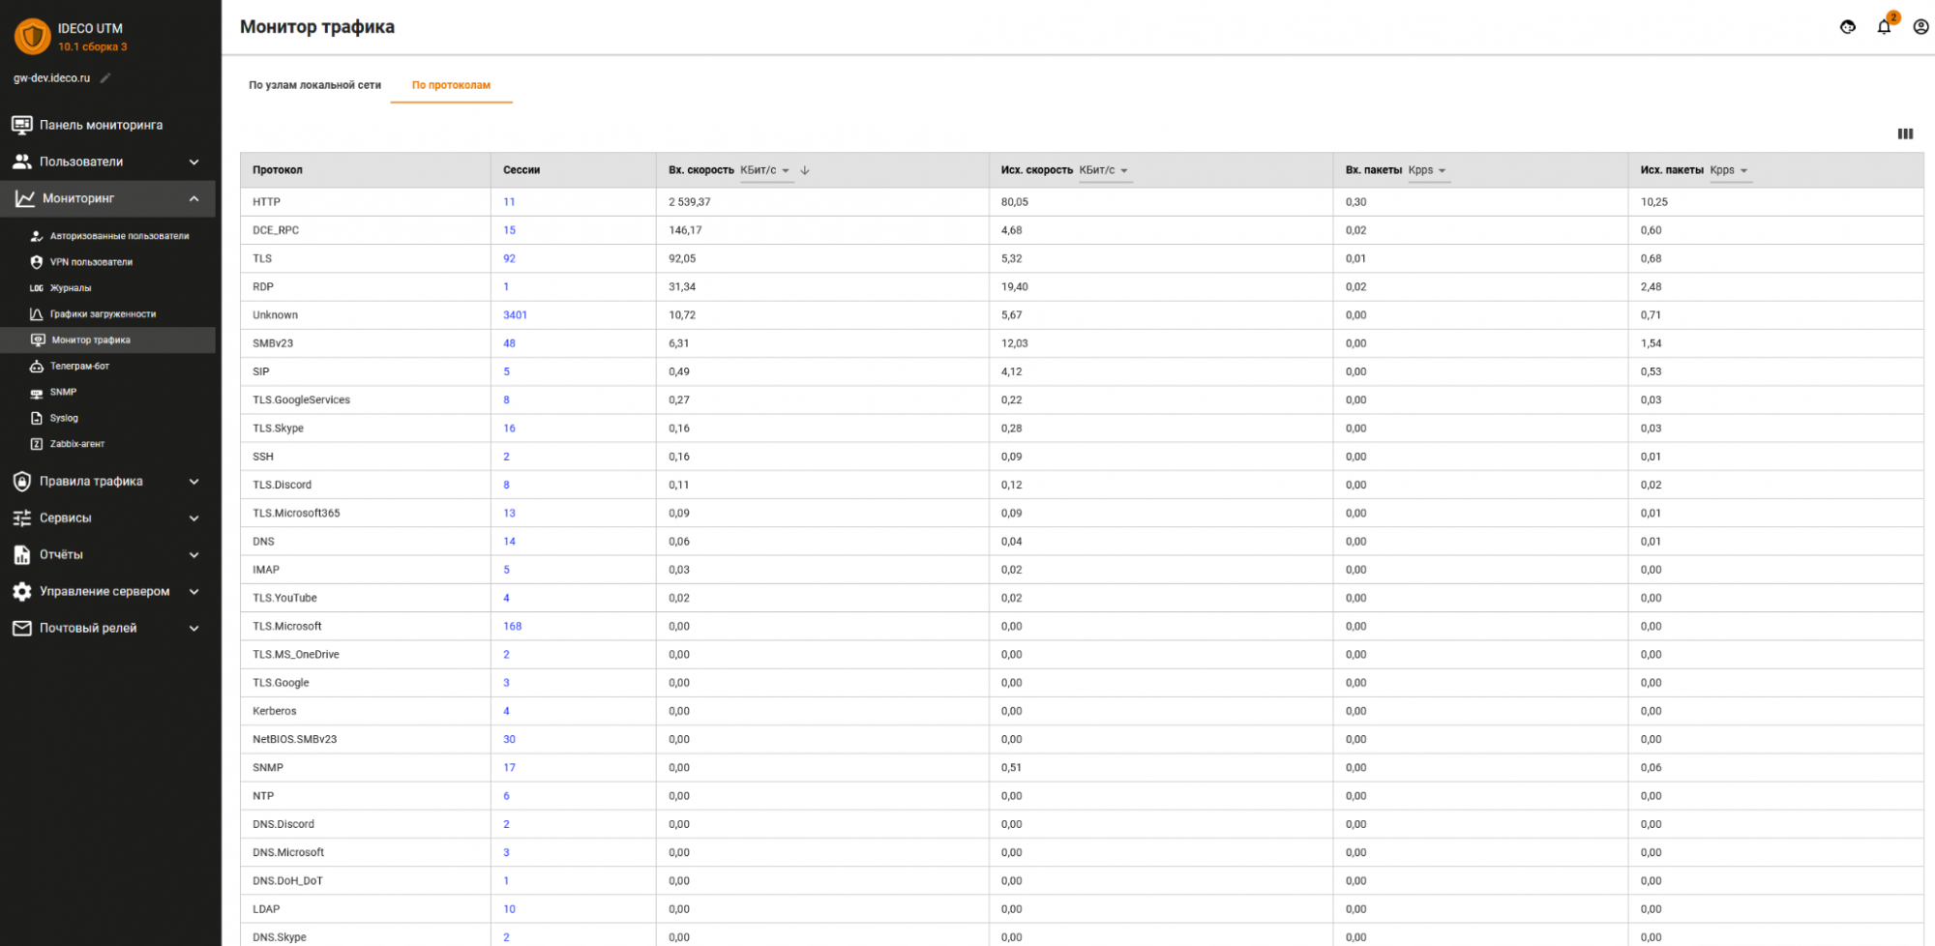The width and height of the screenshot is (1935, 946).
Task: Click the IDECO UTM shield logo
Action: click(33, 37)
